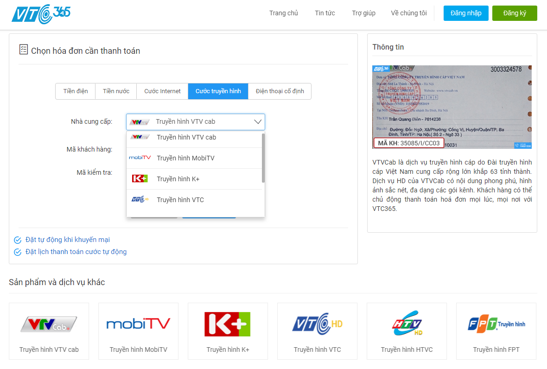This screenshot has width=547, height=369.
Task: Click the HTV HD logo tile
Action: click(x=407, y=324)
